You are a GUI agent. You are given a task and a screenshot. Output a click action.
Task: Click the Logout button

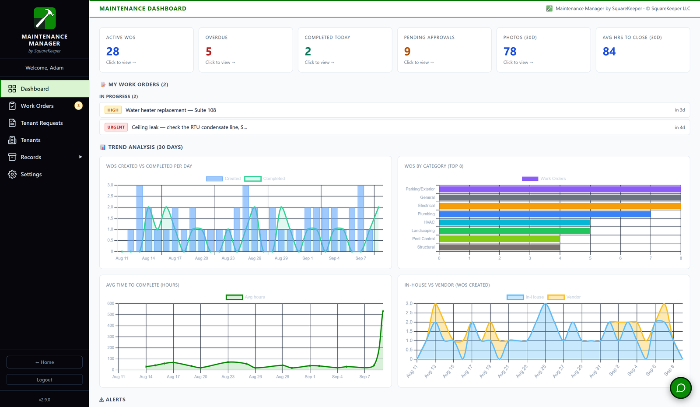click(x=45, y=379)
